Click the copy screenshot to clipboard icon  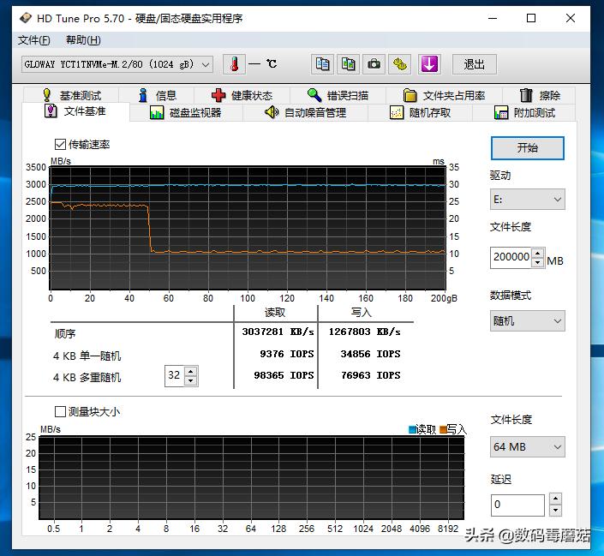348,64
